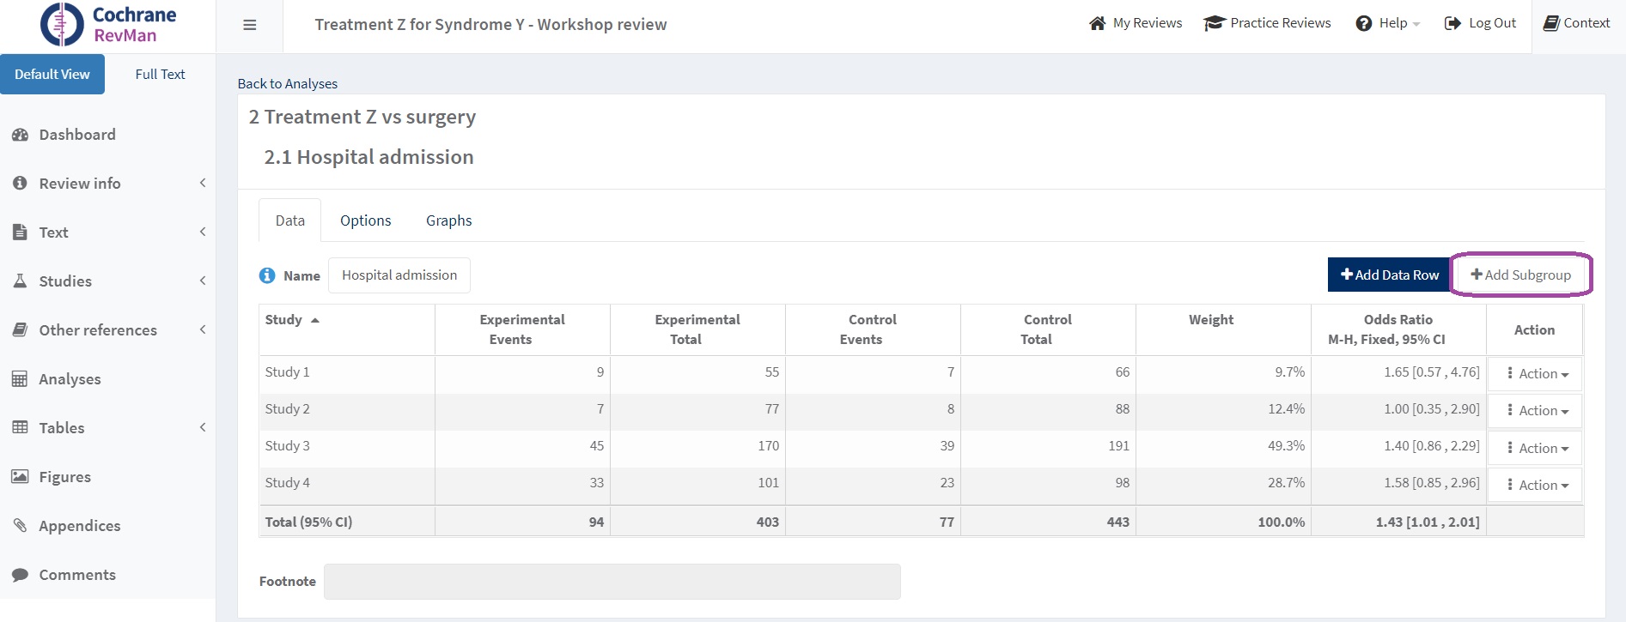Open Practice Reviews graduation cap link
The height and width of the screenshot is (622, 1626).
tap(1213, 23)
